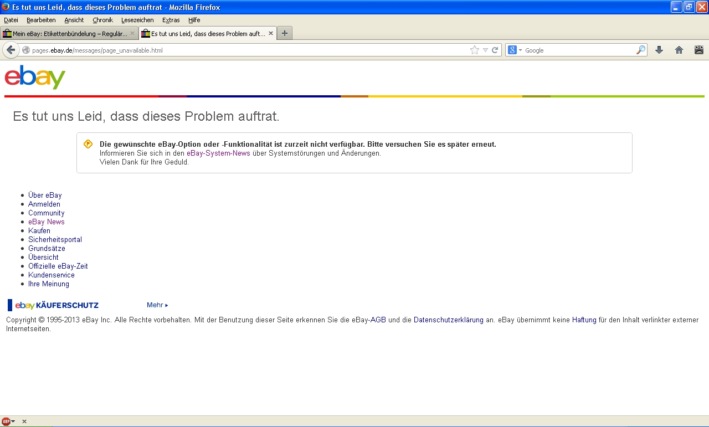Open the URL history dropdown arrow
709x427 pixels.
click(486, 50)
